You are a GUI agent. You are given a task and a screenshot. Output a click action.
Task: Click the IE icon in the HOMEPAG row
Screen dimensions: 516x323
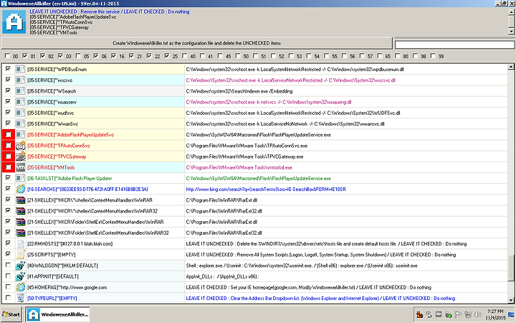pos(20,287)
